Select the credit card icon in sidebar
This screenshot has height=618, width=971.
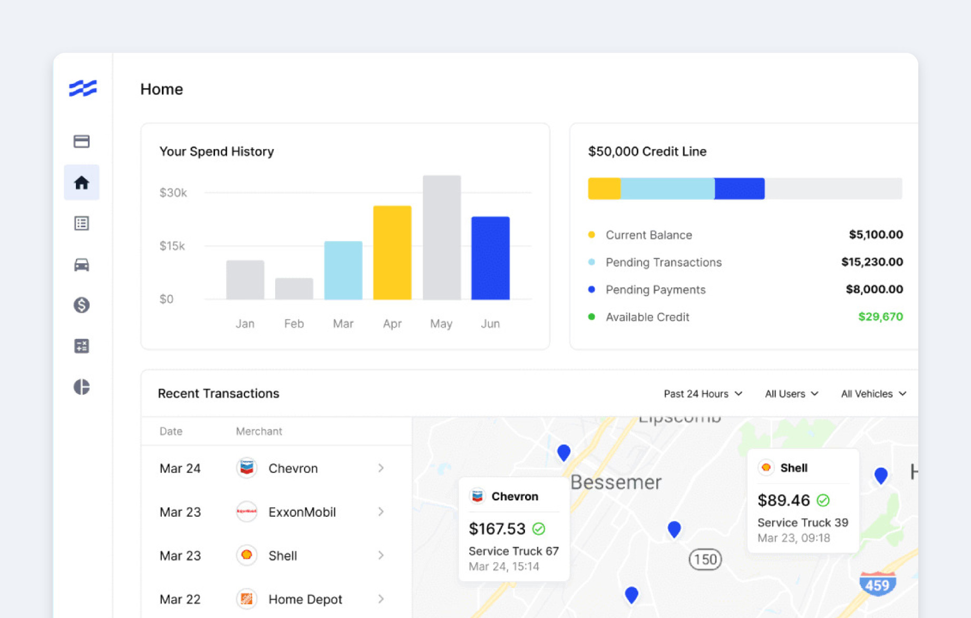click(x=82, y=141)
